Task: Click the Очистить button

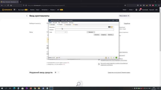Action: click(97, 35)
